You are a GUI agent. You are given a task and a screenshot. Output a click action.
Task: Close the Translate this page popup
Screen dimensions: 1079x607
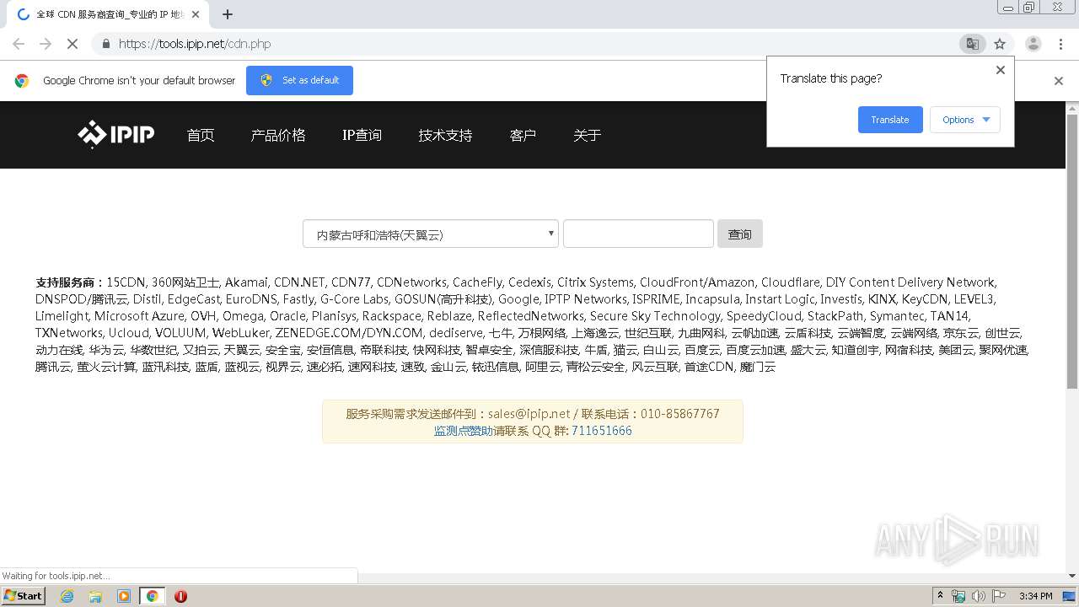[1001, 70]
